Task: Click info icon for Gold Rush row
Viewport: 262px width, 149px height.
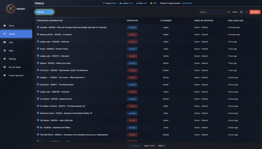Action: pos(38,84)
